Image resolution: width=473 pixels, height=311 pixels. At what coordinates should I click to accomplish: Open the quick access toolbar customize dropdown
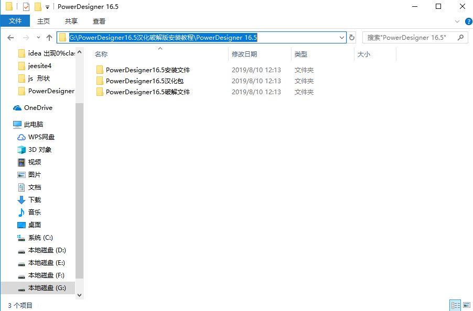point(47,7)
